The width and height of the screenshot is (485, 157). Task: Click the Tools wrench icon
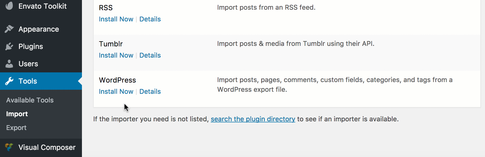pos(9,81)
